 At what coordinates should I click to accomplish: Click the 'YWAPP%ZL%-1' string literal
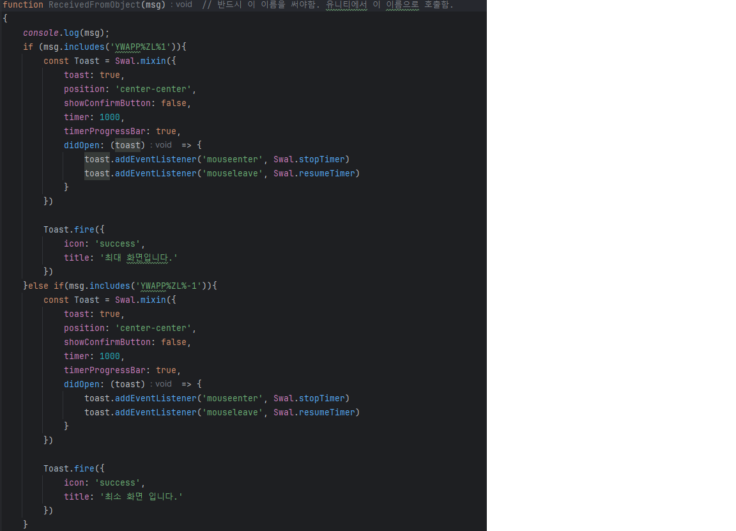point(169,286)
